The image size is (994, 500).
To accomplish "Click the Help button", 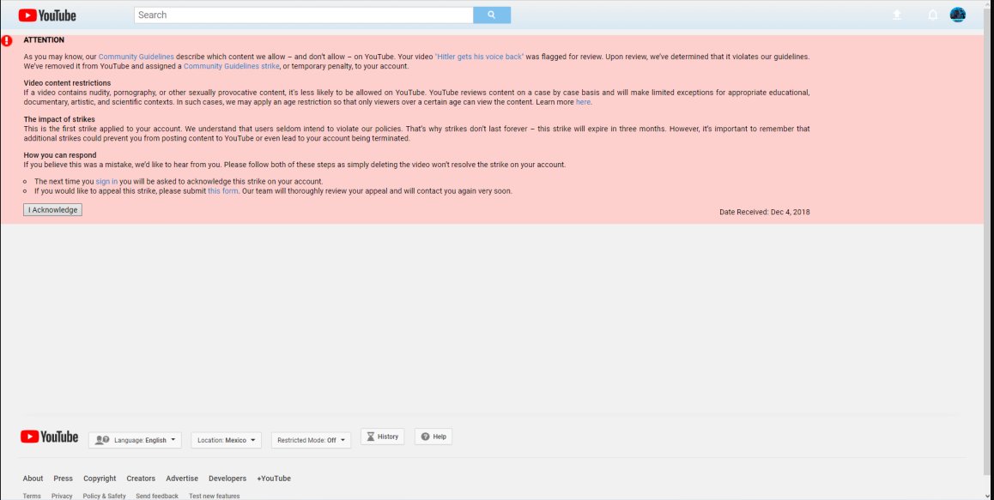I will (x=433, y=437).
